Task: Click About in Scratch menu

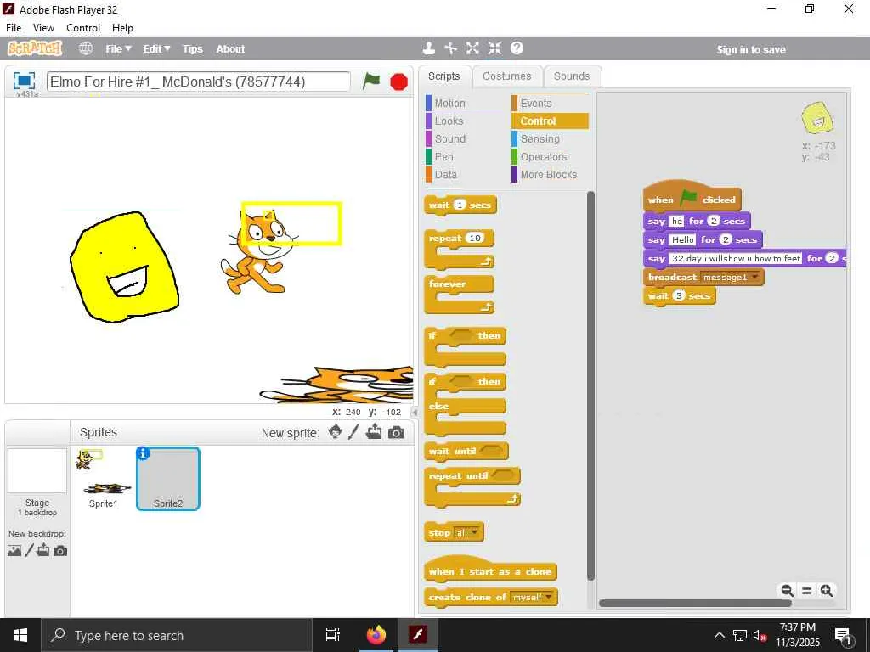Action: tap(230, 48)
